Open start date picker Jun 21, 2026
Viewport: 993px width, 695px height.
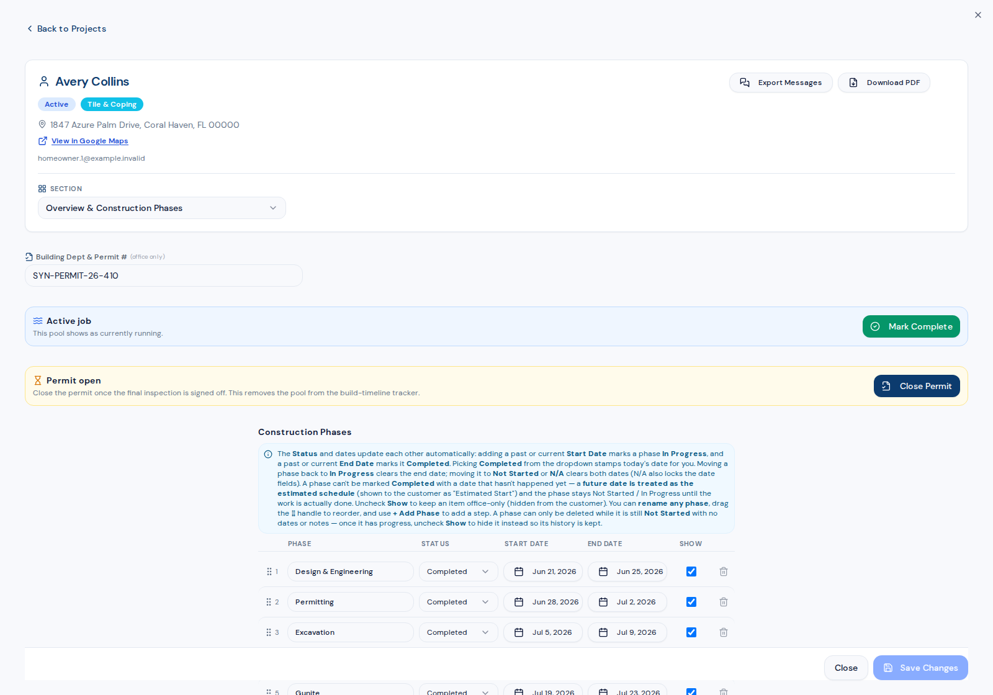[543, 572]
